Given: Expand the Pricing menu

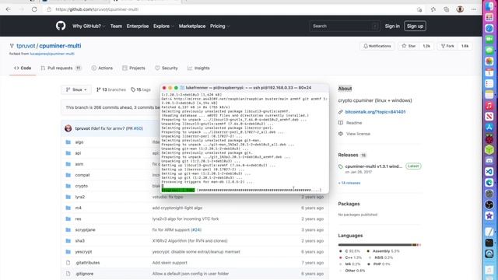Looking at the screenshot, I should (x=219, y=26).
